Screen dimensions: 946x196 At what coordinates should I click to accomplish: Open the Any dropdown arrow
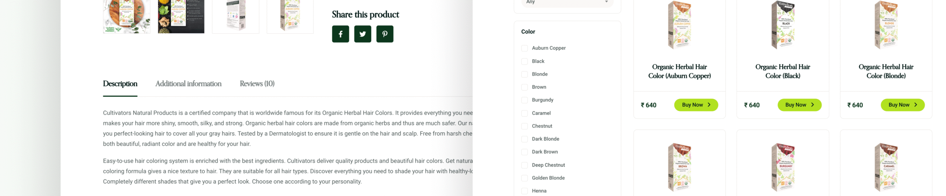(606, 2)
